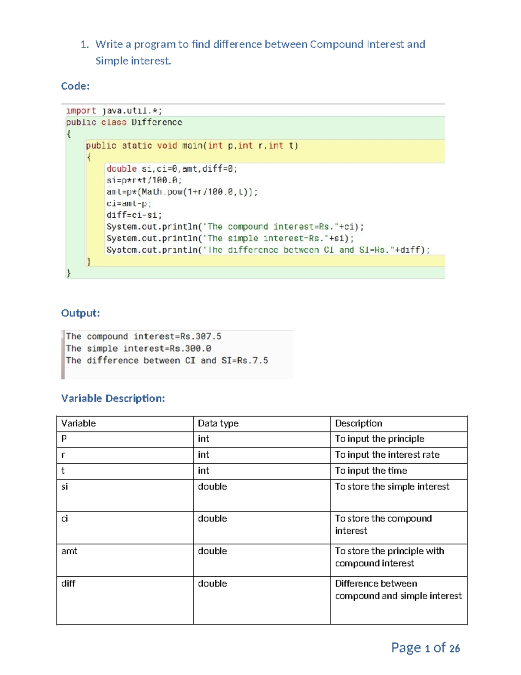Click 'To store the compound interest' description

[x=383, y=525]
